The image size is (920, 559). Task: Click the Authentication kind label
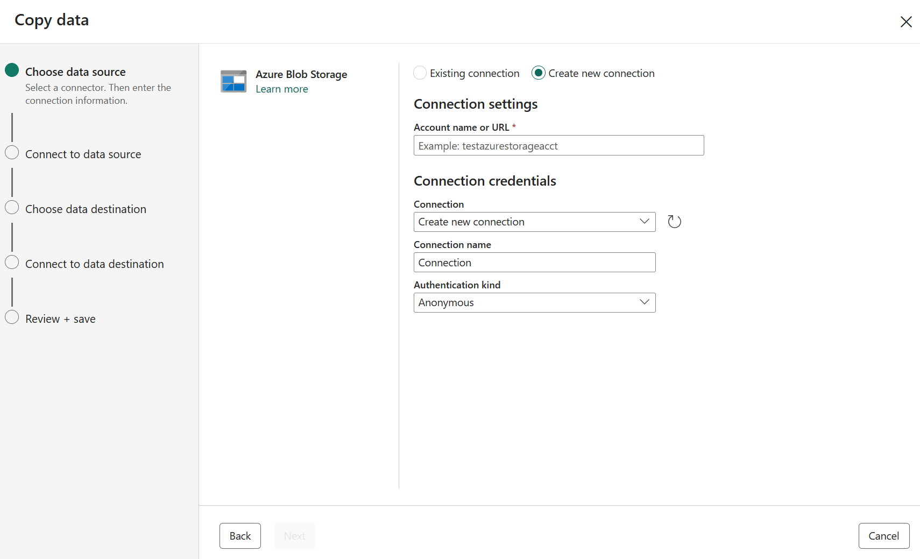[457, 285]
